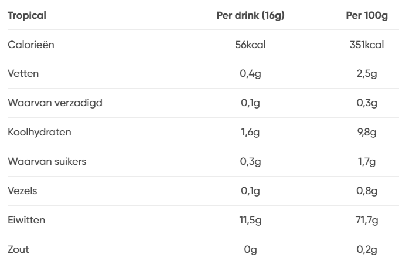Click the 9,8g Koolhydraten value

(367, 133)
